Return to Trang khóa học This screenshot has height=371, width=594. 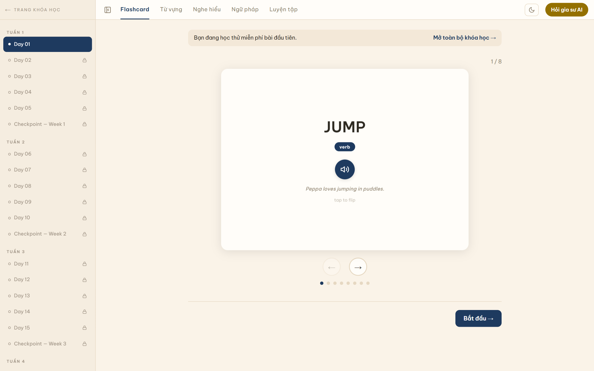tap(33, 10)
